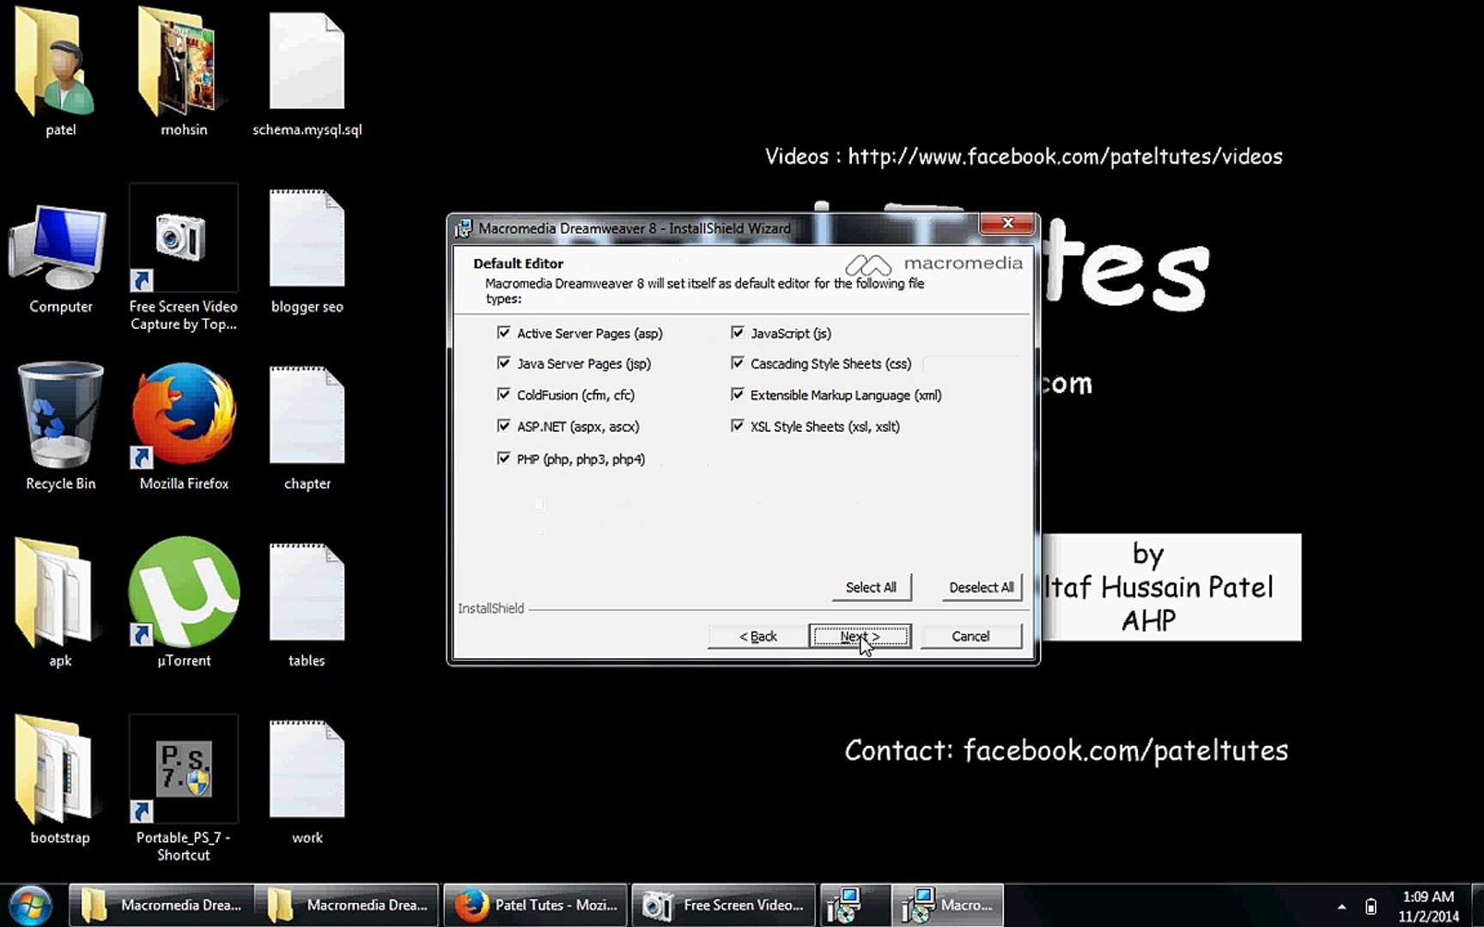This screenshot has height=927, width=1484.
Task: Close the InstallShield Wizard window
Action: pos(1007,223)
